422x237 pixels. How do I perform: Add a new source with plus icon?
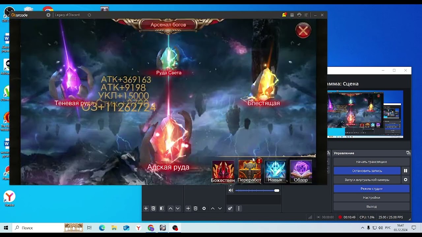click(188, 208)
